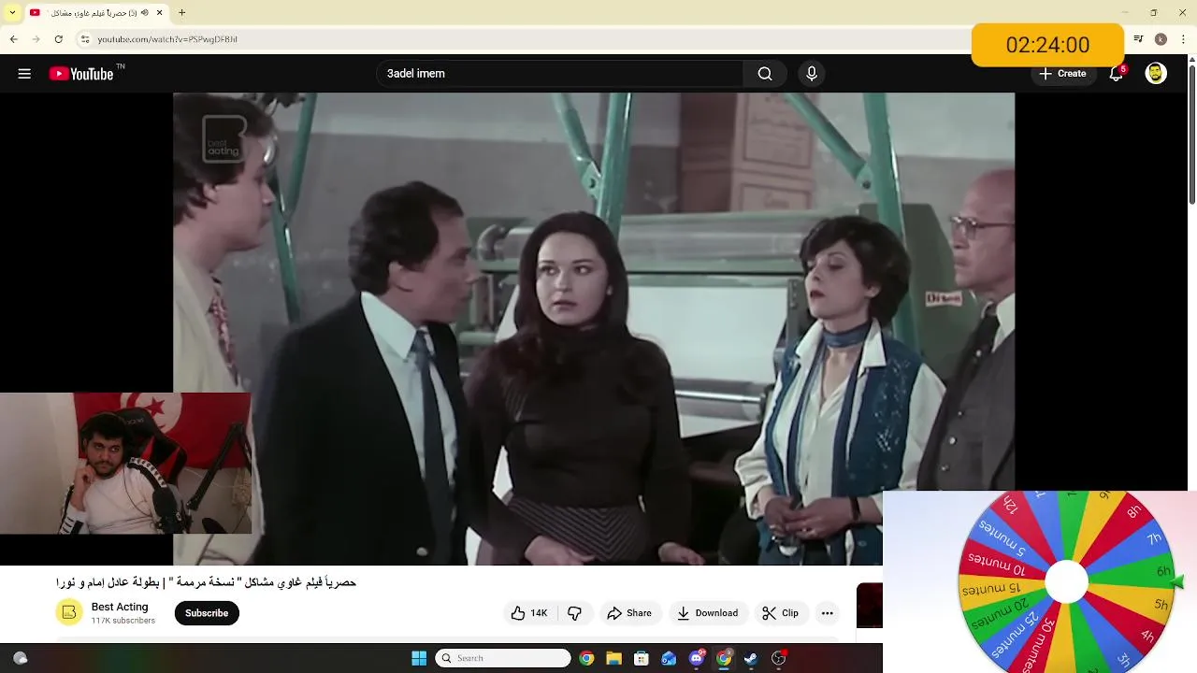The image size is (1197, 673).
Task: Click the center of the spin wheel
Action: click(x=1066, y=582)
